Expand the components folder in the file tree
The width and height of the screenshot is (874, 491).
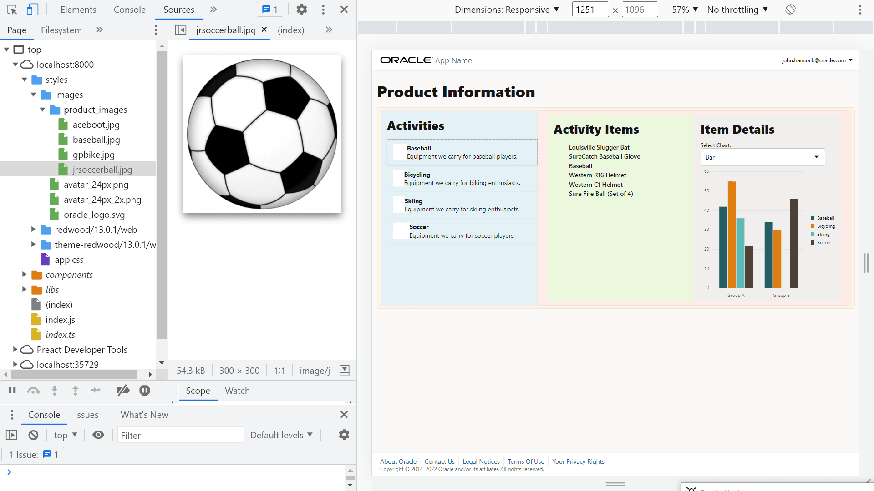point(25,275)
